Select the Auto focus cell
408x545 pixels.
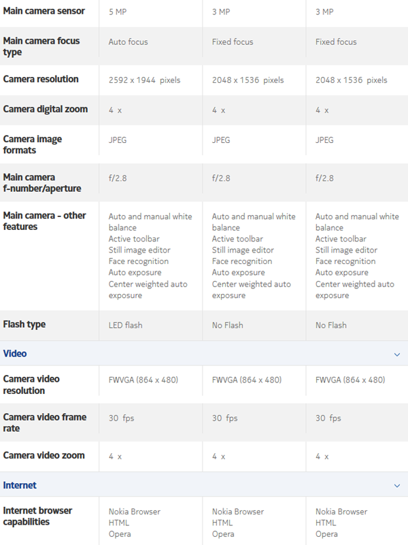128,42
